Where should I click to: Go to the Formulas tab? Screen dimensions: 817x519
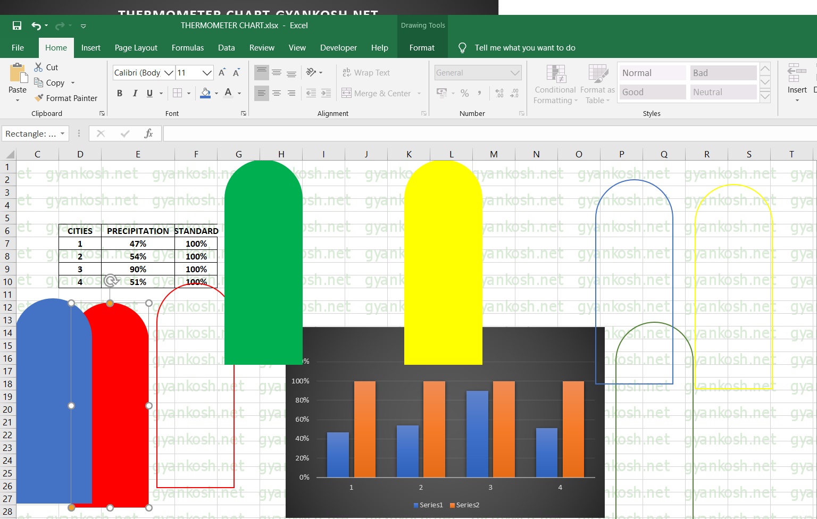coord(188,48)
